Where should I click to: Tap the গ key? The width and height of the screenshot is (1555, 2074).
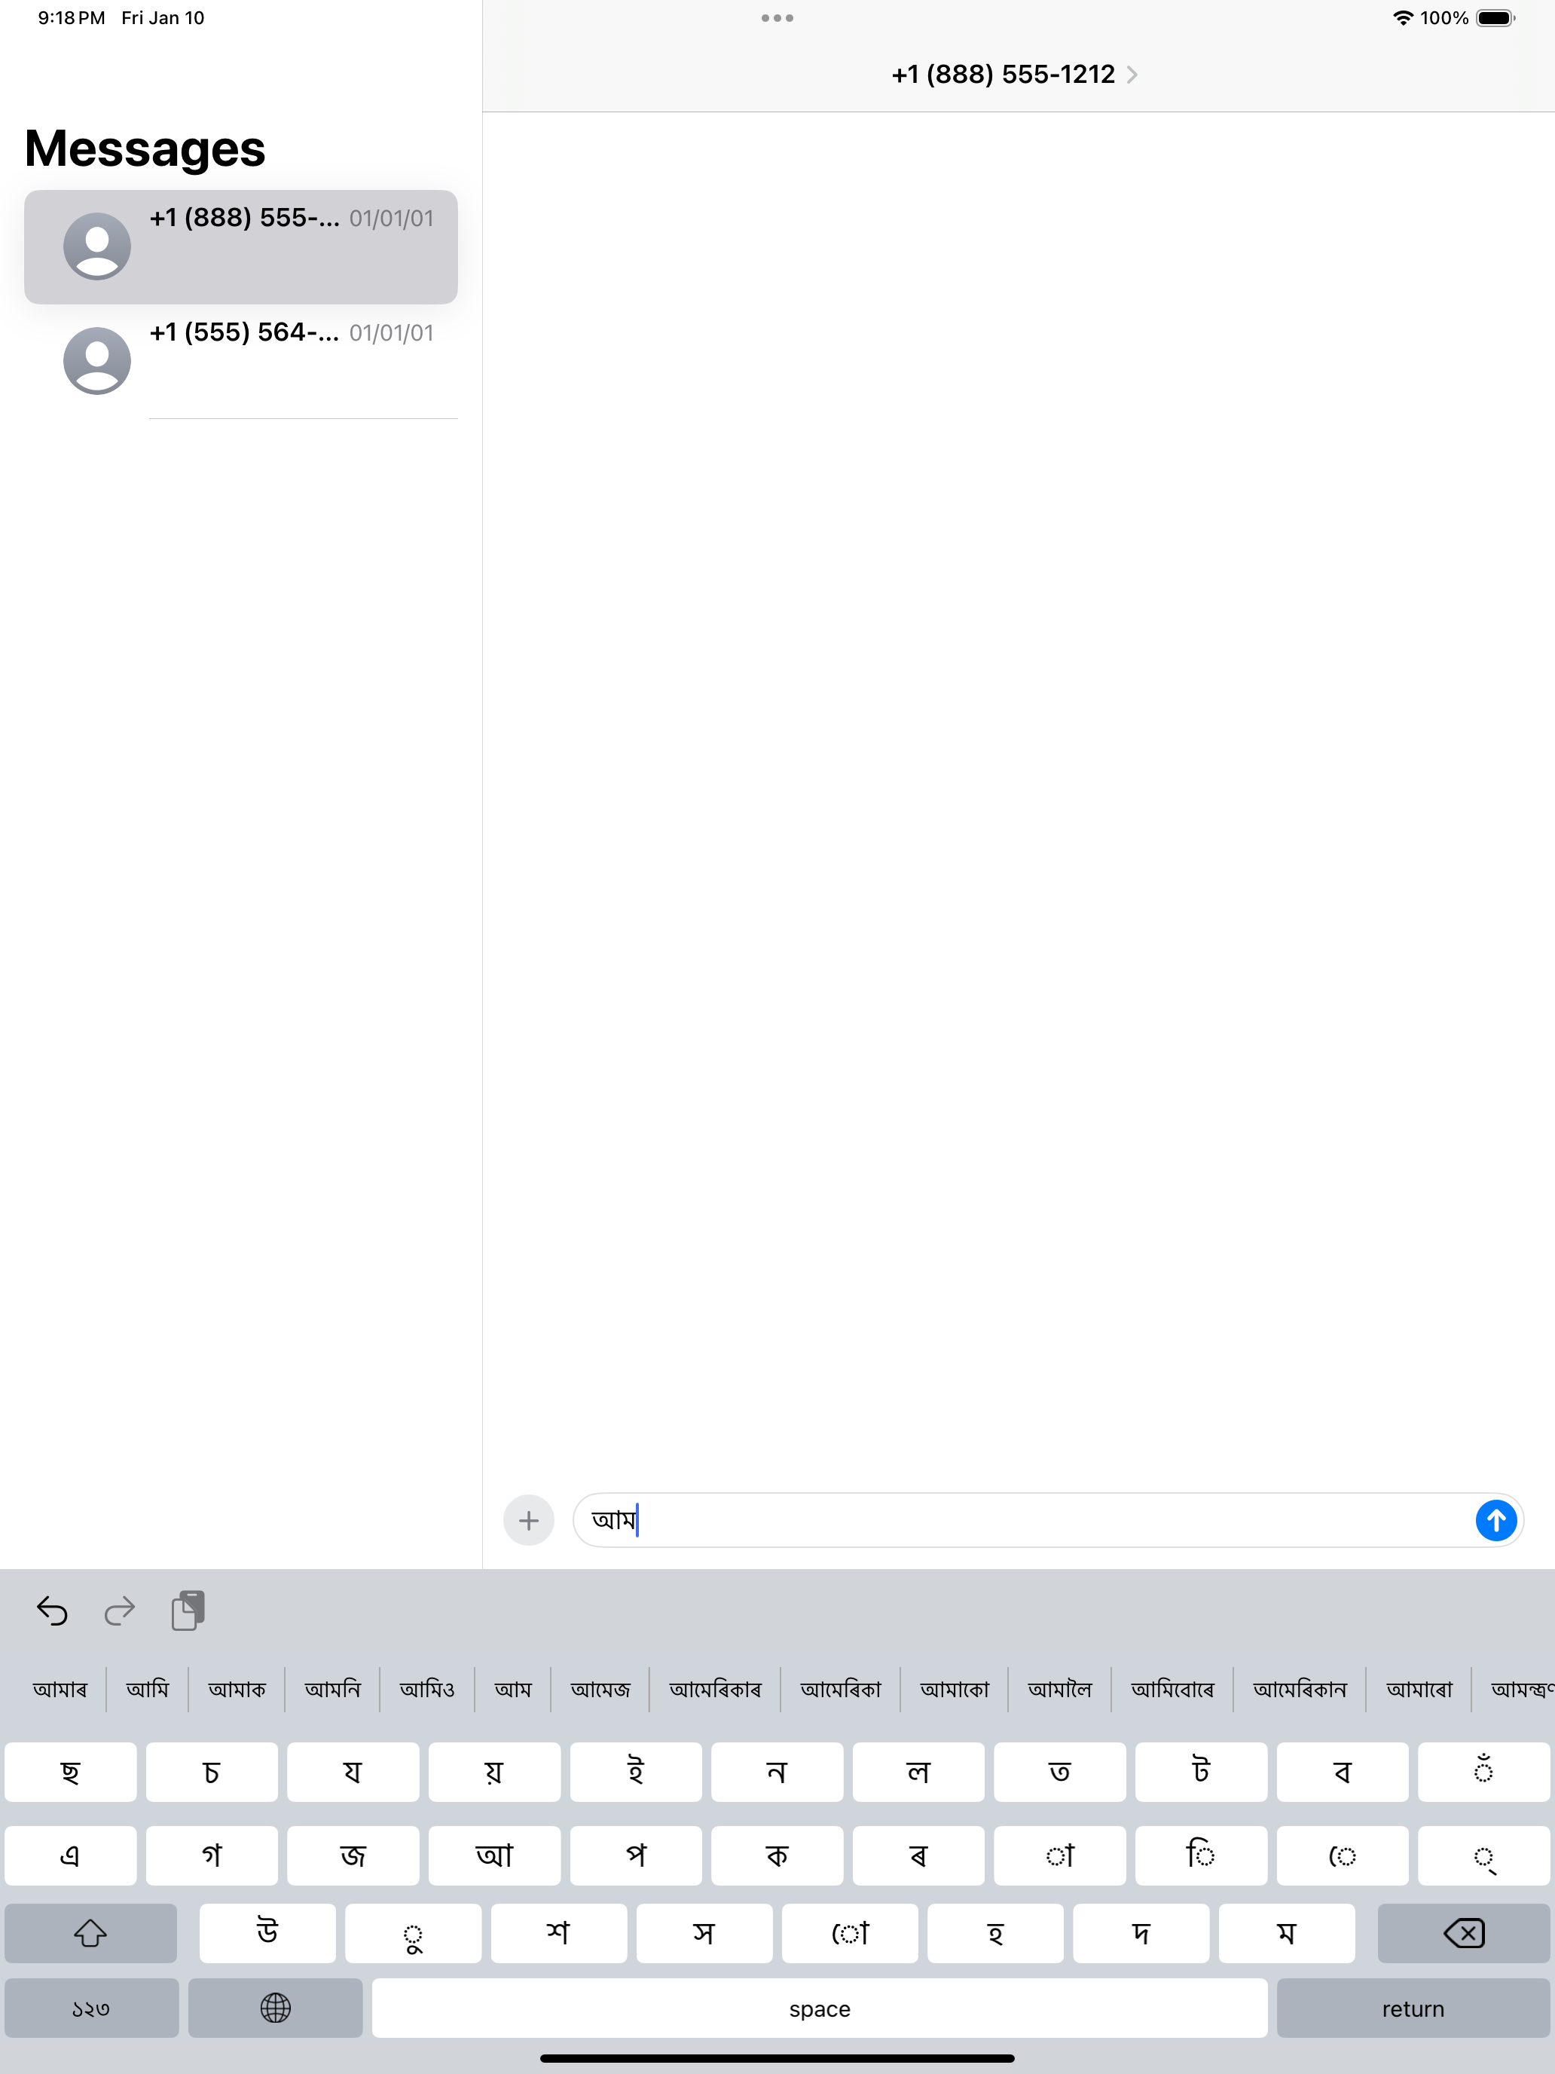pos(212,1855)
